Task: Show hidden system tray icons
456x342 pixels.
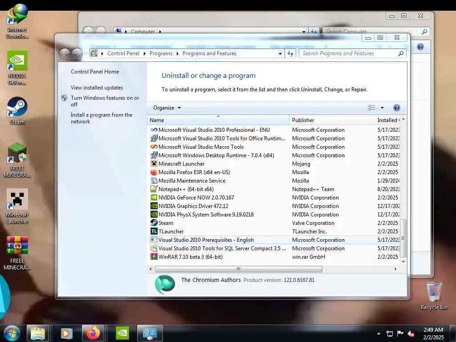Action: point(379,334)
